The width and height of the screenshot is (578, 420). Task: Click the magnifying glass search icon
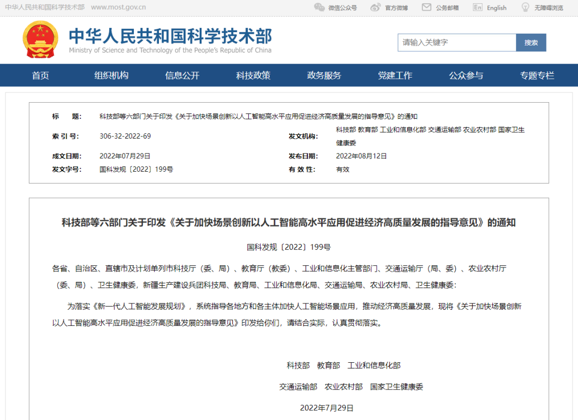pos(531,42)
